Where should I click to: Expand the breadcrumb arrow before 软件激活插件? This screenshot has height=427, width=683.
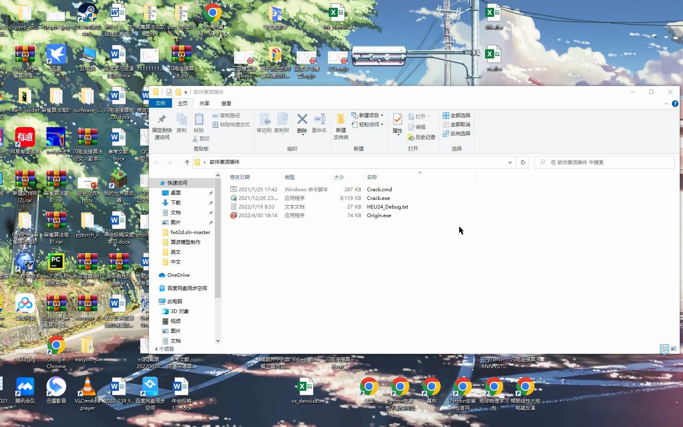click(x=204, y=162)
